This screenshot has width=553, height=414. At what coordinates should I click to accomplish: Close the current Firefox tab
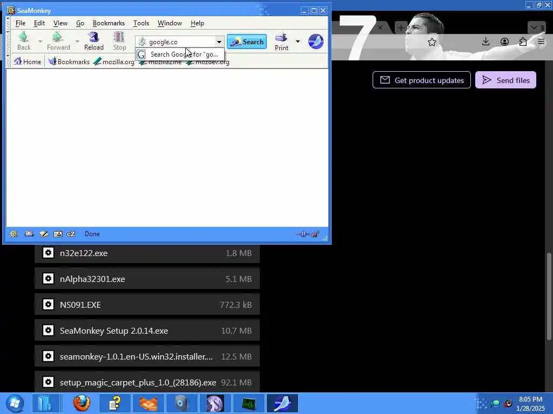(x=380, y=27)
